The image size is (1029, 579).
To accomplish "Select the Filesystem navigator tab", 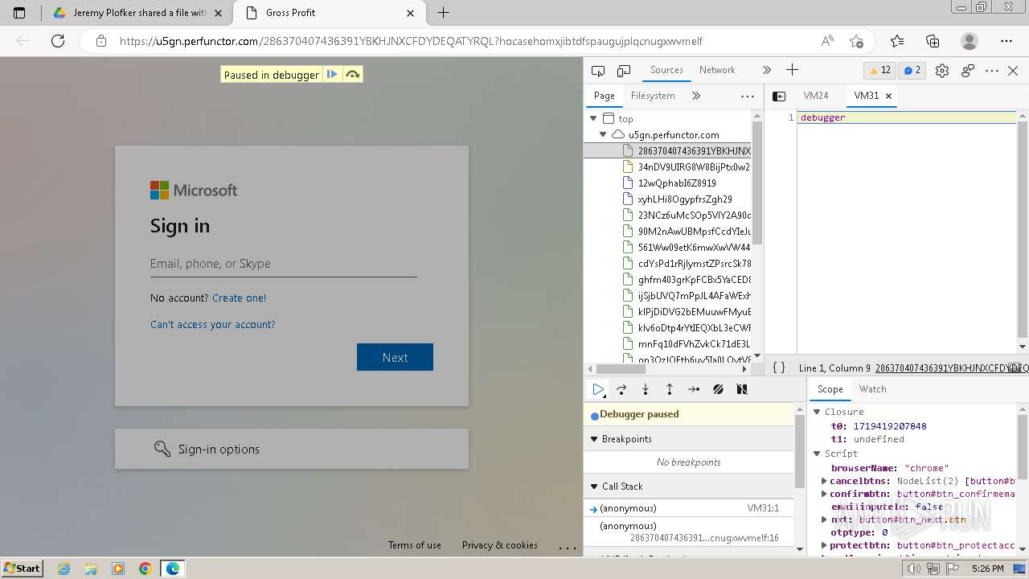I will [x=653, y=96].
